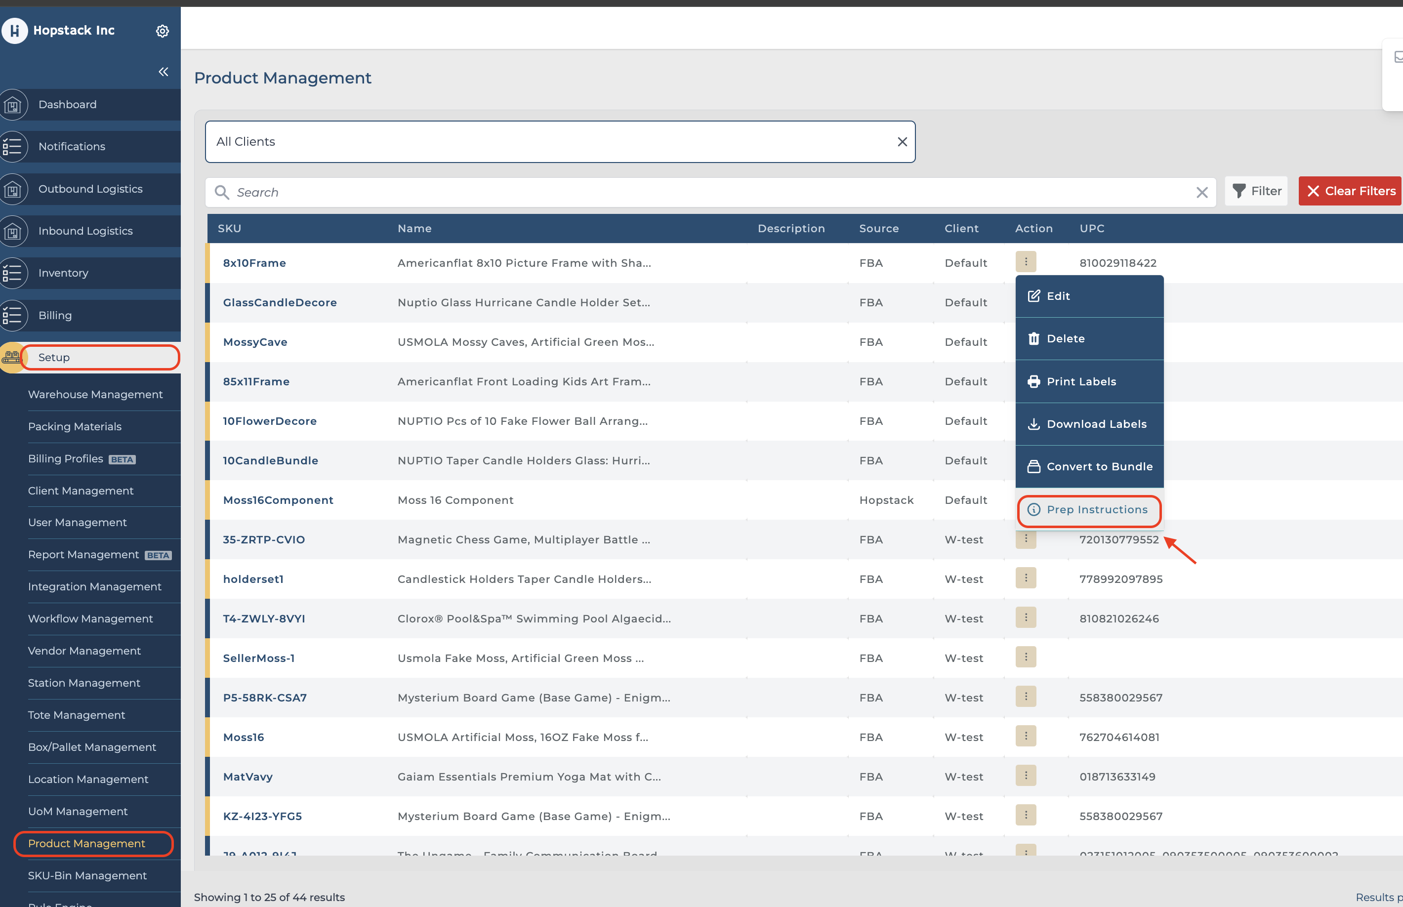The image size is (1403, 907).
Task: Click the search magnifier icon
Action: coord(221,192)
